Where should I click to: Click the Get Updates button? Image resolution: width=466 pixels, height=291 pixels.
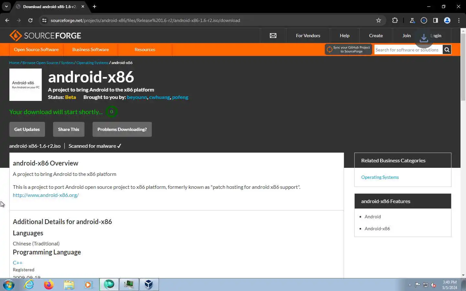27,129
